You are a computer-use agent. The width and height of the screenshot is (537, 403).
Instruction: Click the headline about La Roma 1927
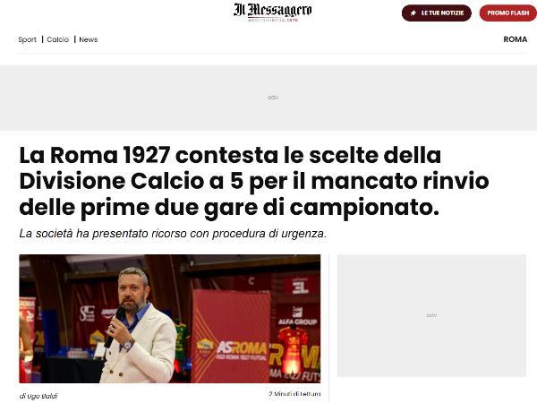click(253, 181)
